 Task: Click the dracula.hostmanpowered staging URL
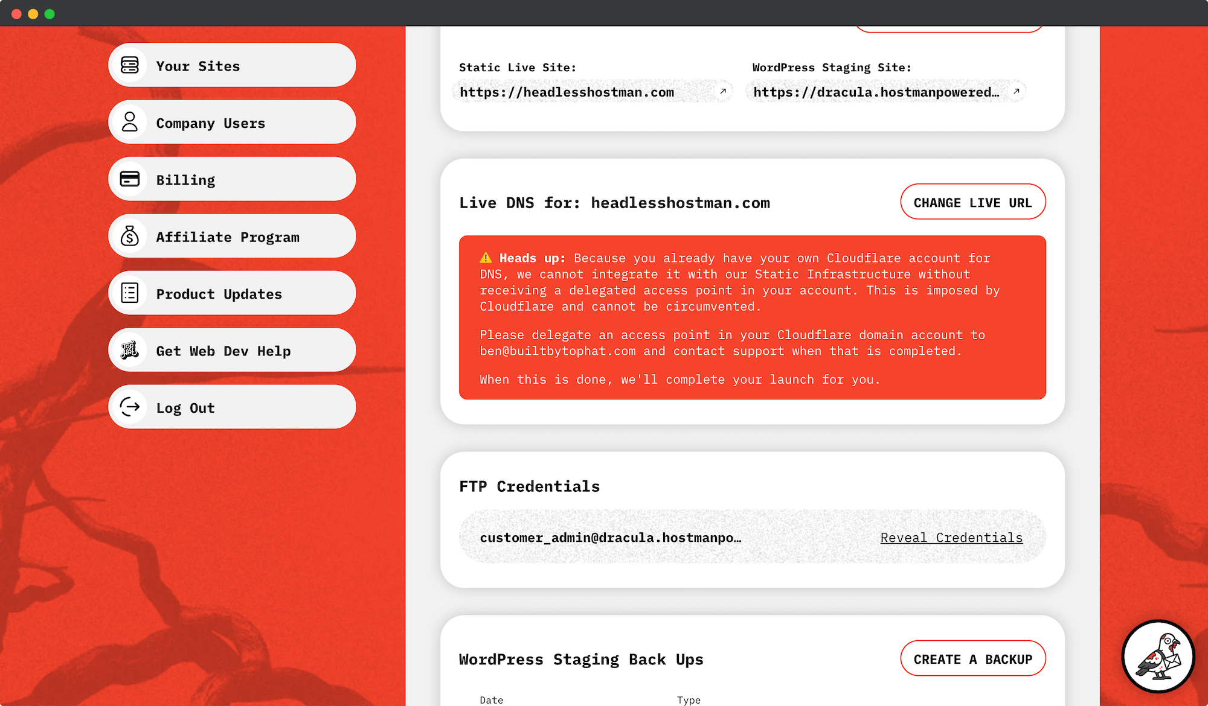[x=876, y=92]
